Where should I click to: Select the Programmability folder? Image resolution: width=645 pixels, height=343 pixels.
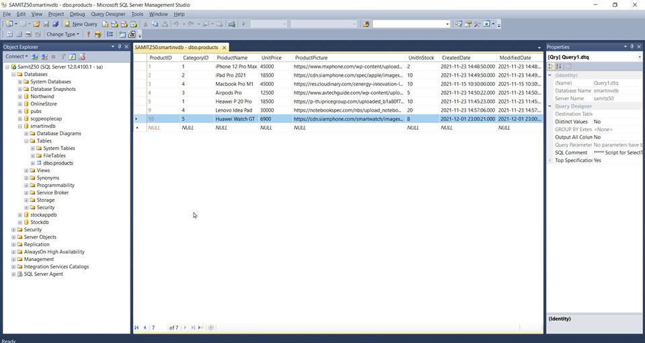[56, 186]
